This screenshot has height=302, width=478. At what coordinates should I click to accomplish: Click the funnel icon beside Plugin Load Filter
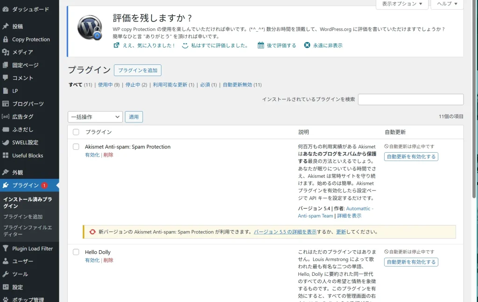tap(6, 248)
